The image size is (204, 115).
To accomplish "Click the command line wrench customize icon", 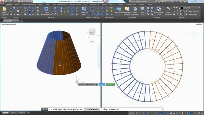I will coord(47,109).
